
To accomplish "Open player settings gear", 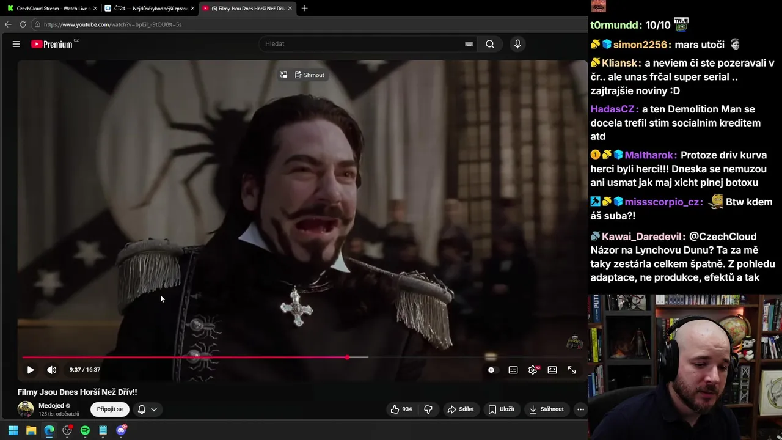I will tap(533, 370).
